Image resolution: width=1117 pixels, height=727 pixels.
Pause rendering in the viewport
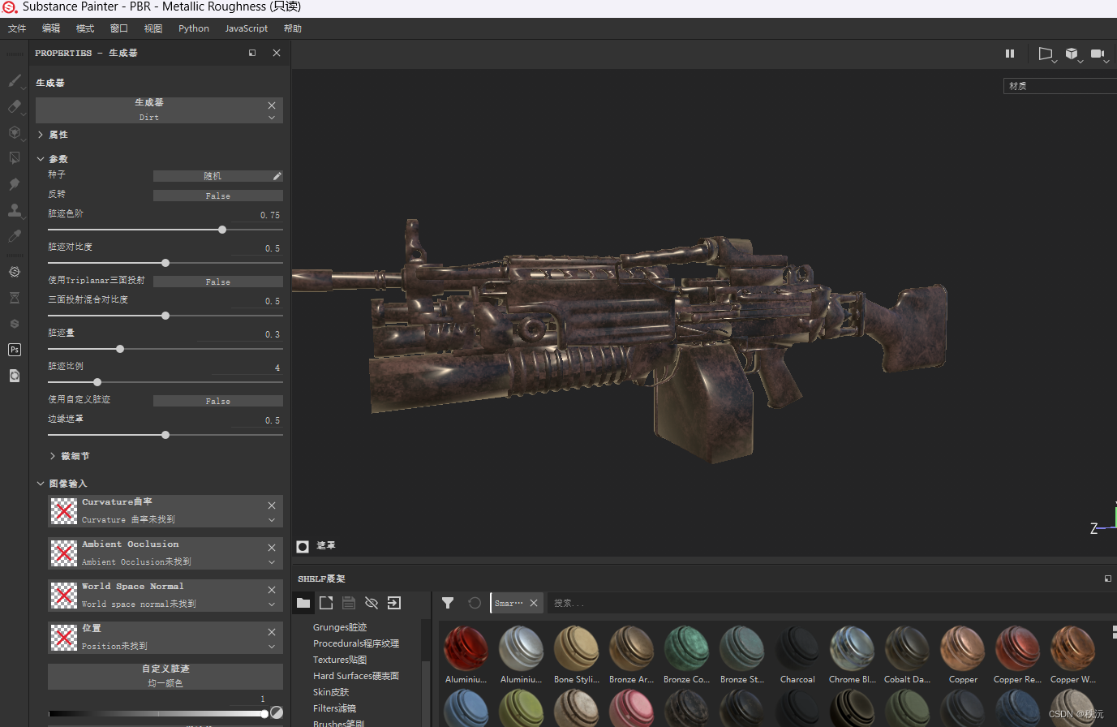1010,54
